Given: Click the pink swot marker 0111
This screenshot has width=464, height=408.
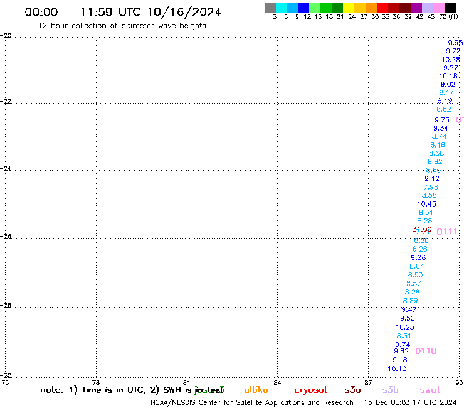Looking at the screenshot, I should (x=447, y=232).
